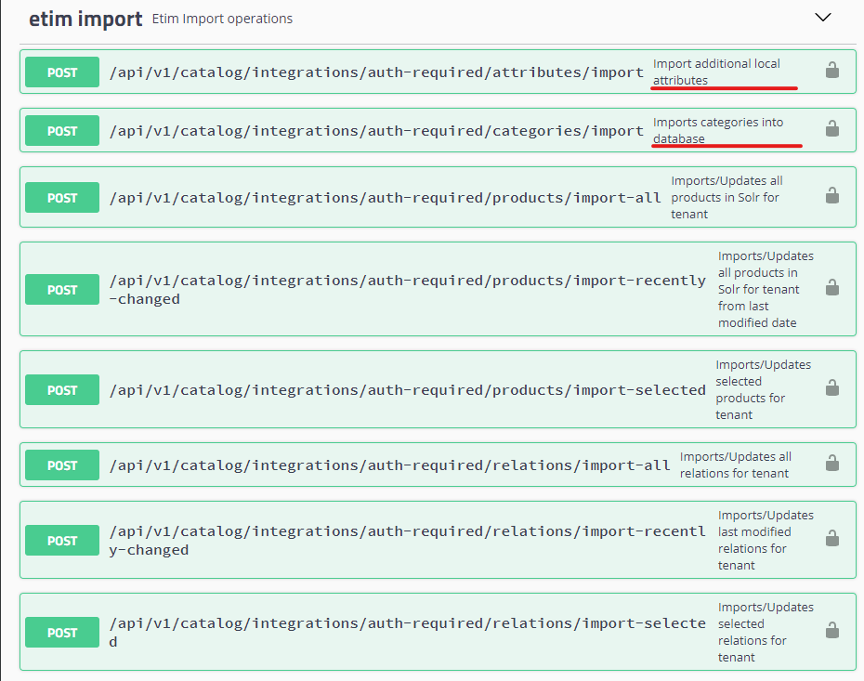
Task: Open the products/import-recently-changed endpoint path
Action: (x=408, y=289)
